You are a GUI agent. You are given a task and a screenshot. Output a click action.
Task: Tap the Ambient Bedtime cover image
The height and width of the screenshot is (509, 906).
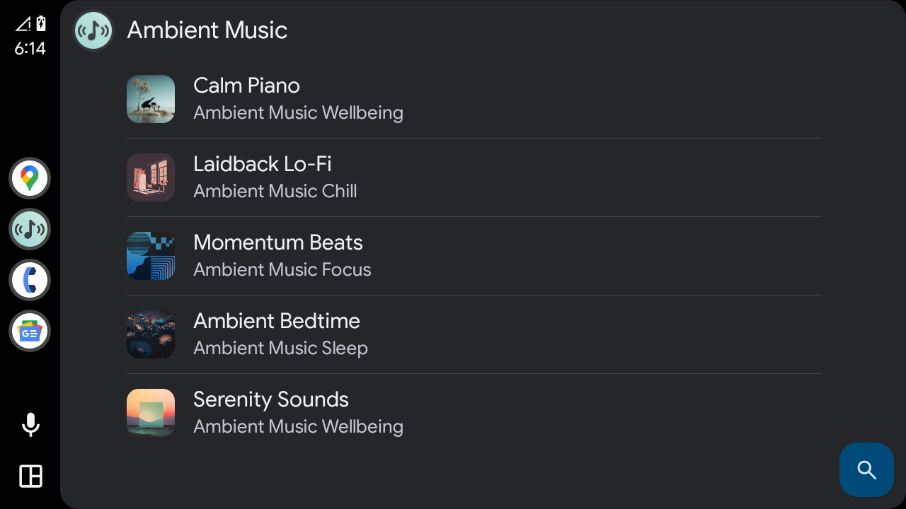[x=151, y=334]
